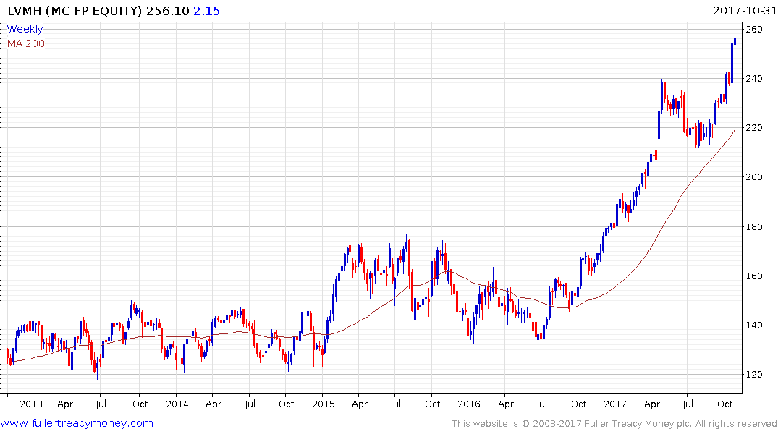The image size is (778, 434).
Task: Click the LVMH (MC FP EQUITY) chart title
Action: click(x=75, y=11)
